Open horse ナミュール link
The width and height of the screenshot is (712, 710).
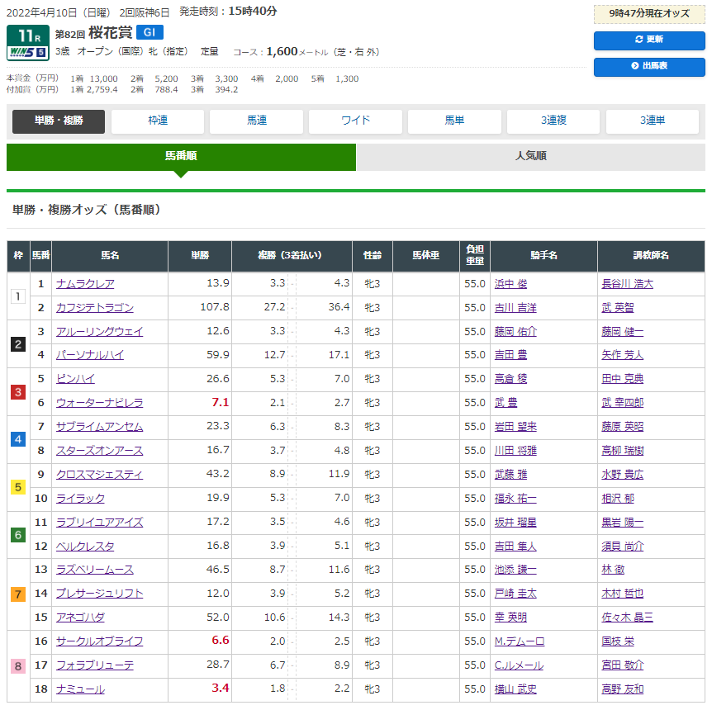pyautogui.click(x=80, y=690)
